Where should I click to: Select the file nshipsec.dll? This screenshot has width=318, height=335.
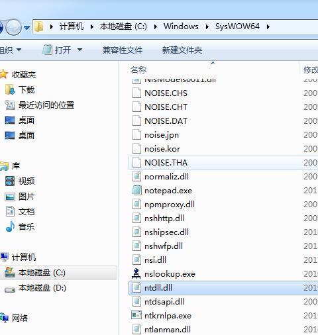coord(166,232)
